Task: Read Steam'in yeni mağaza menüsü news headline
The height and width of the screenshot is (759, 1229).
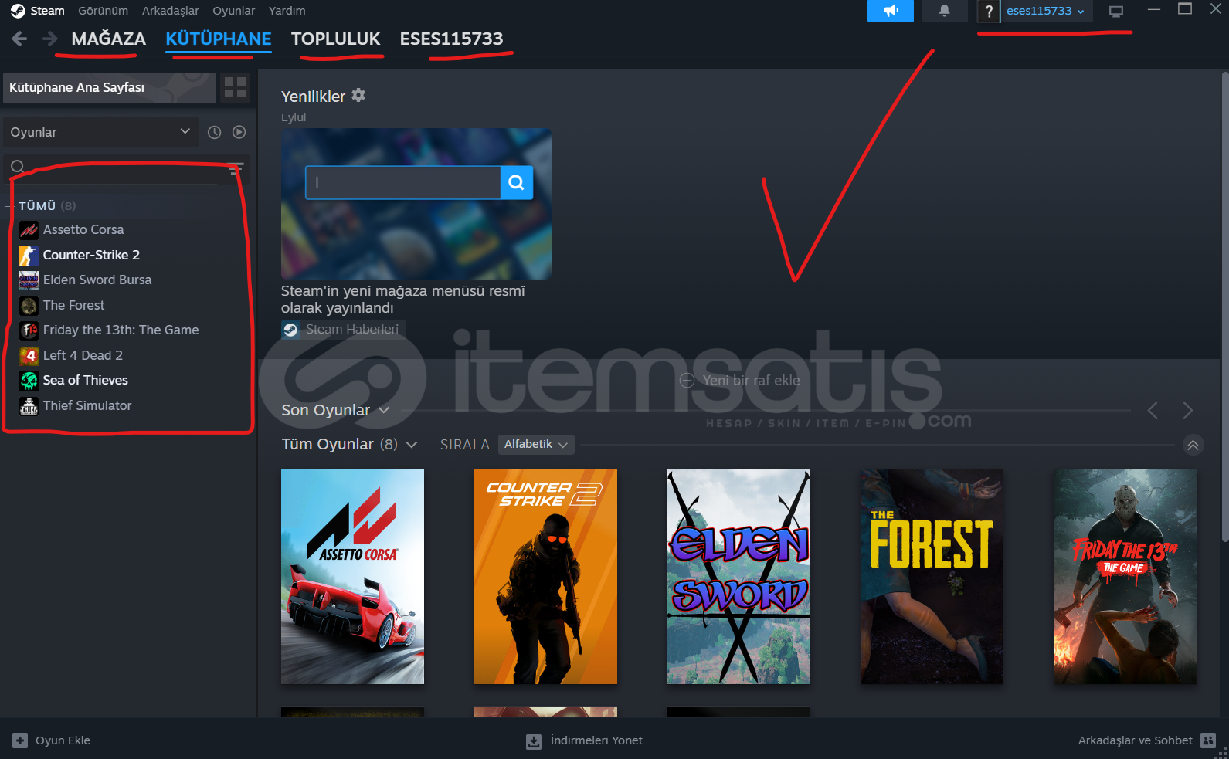Action: pyautogui.click(x=403, y=300)
